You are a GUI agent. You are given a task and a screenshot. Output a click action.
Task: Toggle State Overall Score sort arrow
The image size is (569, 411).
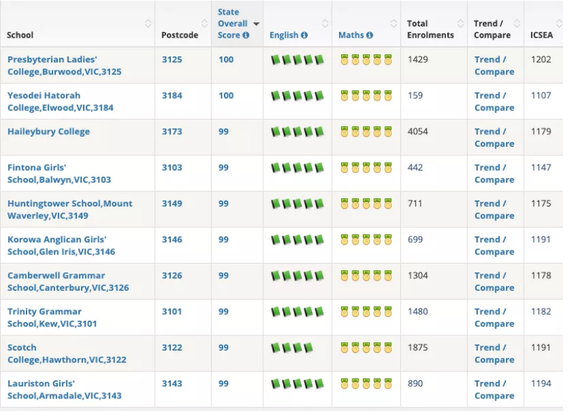[257, 24]
